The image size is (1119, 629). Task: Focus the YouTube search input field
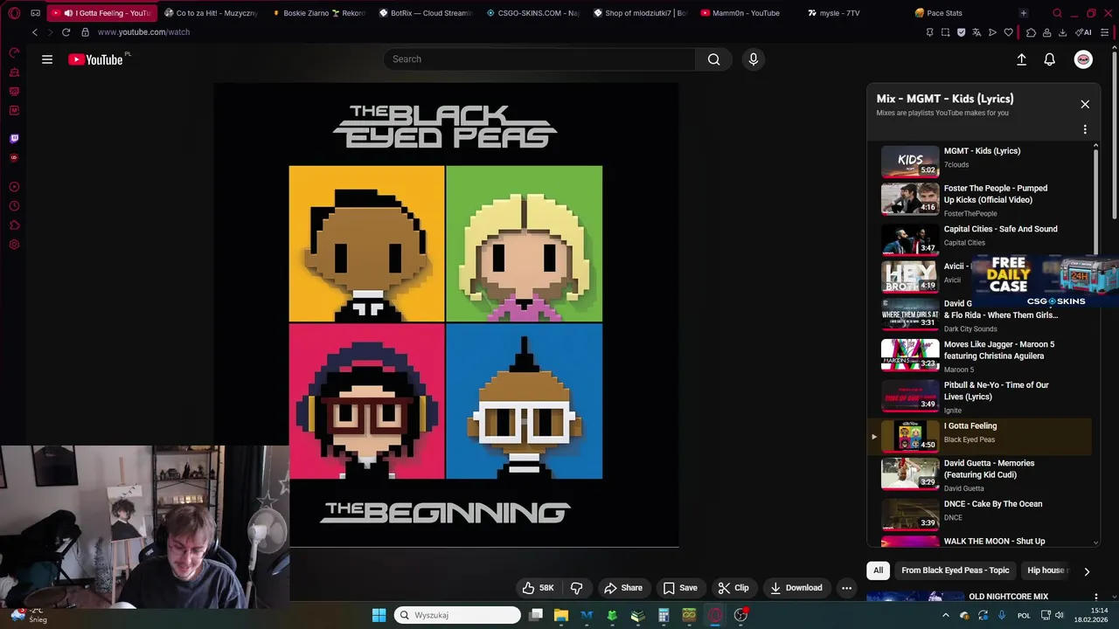(x=539, y=59)
